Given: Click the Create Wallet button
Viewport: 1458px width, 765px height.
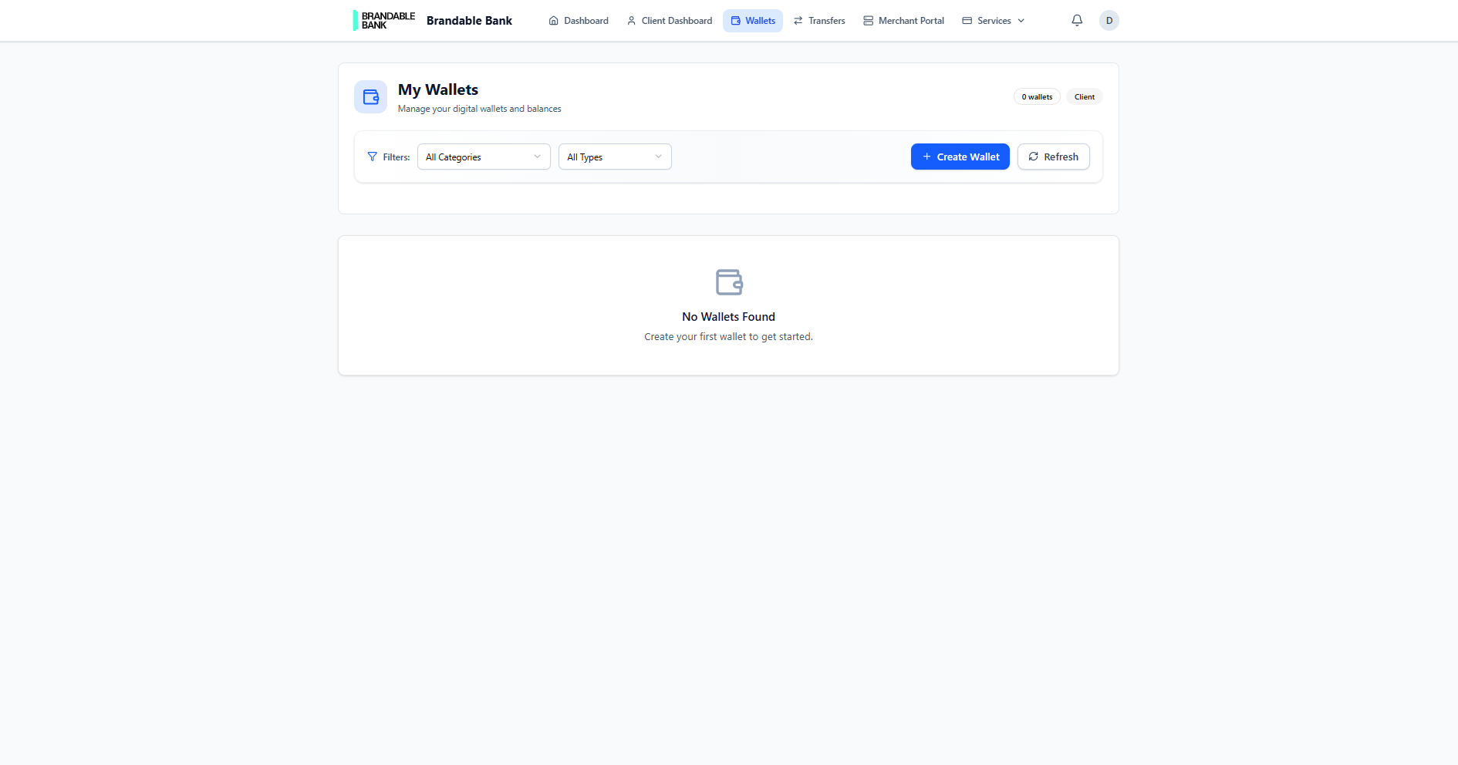Looking at the screenshot, I should (960, 157).
